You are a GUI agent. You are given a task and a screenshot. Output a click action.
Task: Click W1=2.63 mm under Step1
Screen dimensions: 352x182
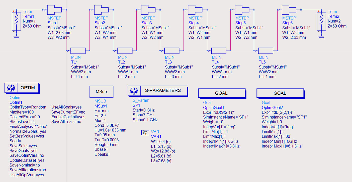(x=59, y=32)
